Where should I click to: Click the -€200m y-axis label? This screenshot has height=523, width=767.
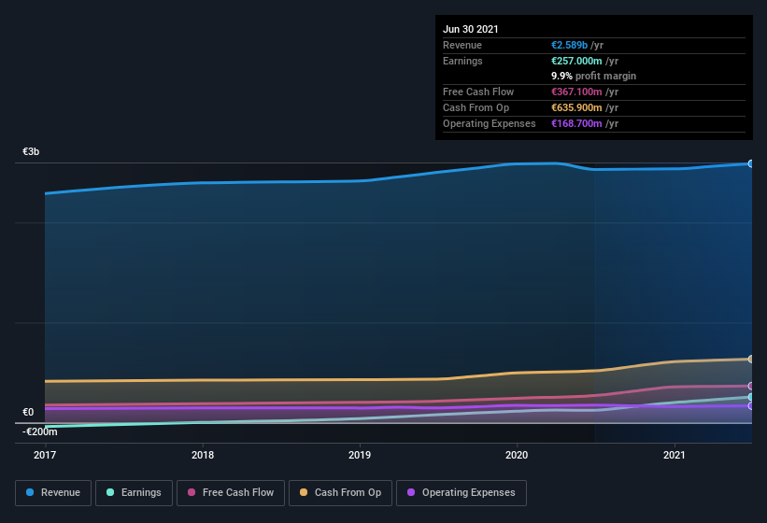pos(39,431)
